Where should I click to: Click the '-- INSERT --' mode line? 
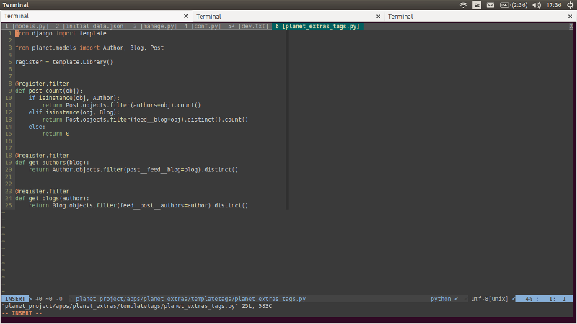pos(22,313)
